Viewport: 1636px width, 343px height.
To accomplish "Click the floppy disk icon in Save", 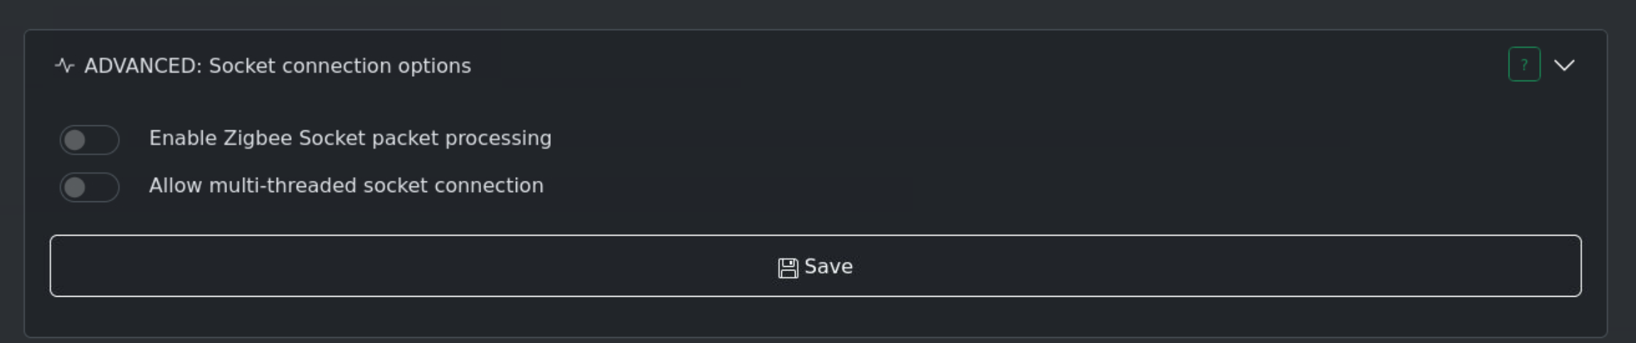I will (x=788, y=268).
